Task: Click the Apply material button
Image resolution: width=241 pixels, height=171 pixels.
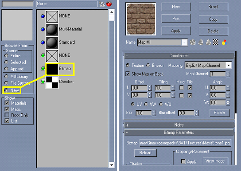Action: pos(176,31)
